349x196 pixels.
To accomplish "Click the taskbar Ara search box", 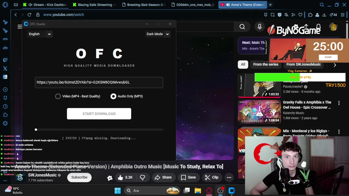I will click(152, 191).
